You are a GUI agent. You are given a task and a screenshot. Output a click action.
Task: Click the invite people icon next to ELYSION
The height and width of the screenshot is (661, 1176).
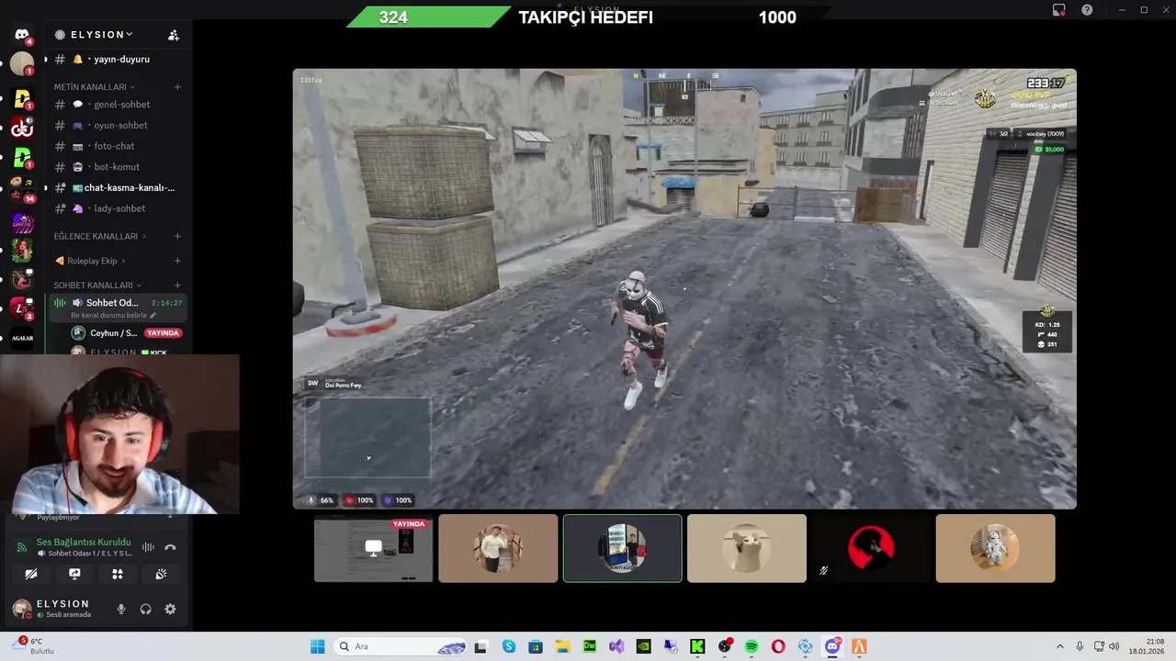pyautogui.click(x=173, y=35)
